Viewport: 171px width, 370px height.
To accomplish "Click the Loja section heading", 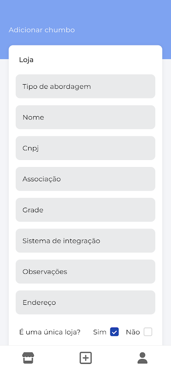I will (26, 60).
